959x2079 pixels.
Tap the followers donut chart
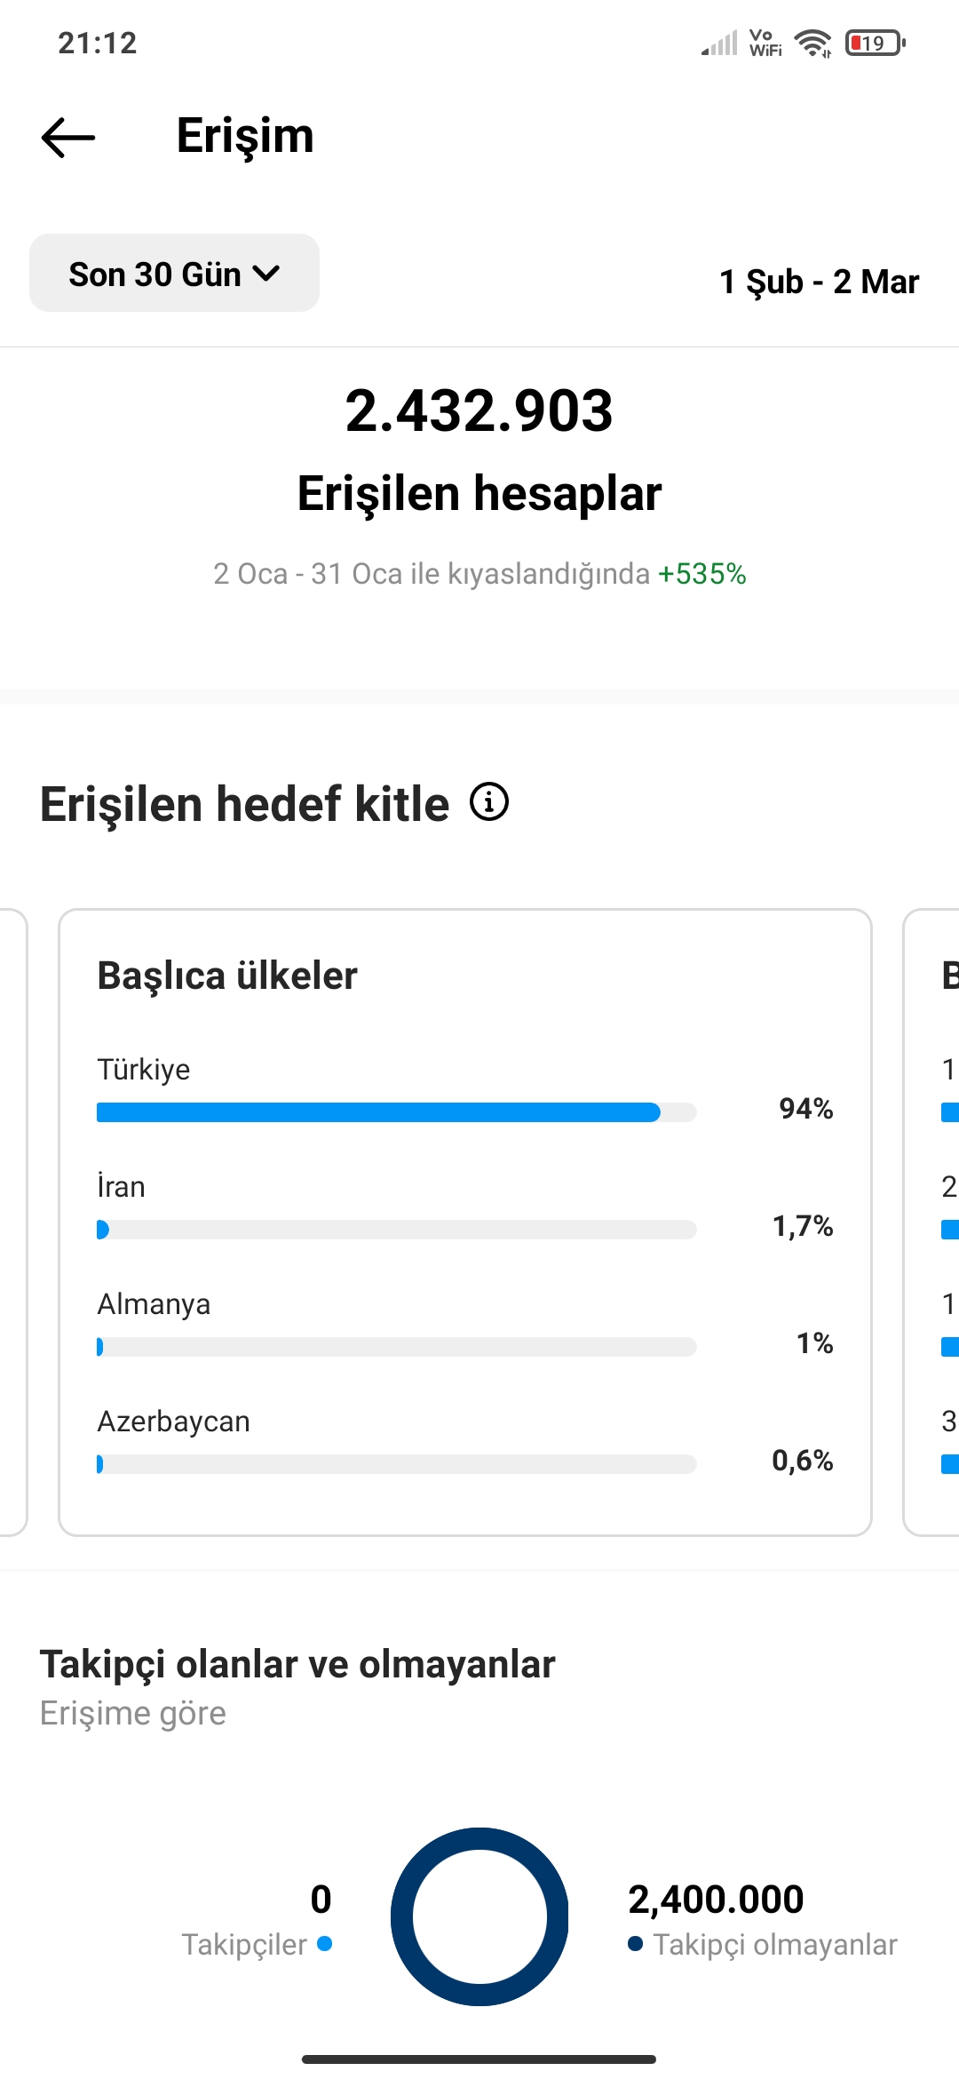pyautogui.click(x=479, y=1916)
